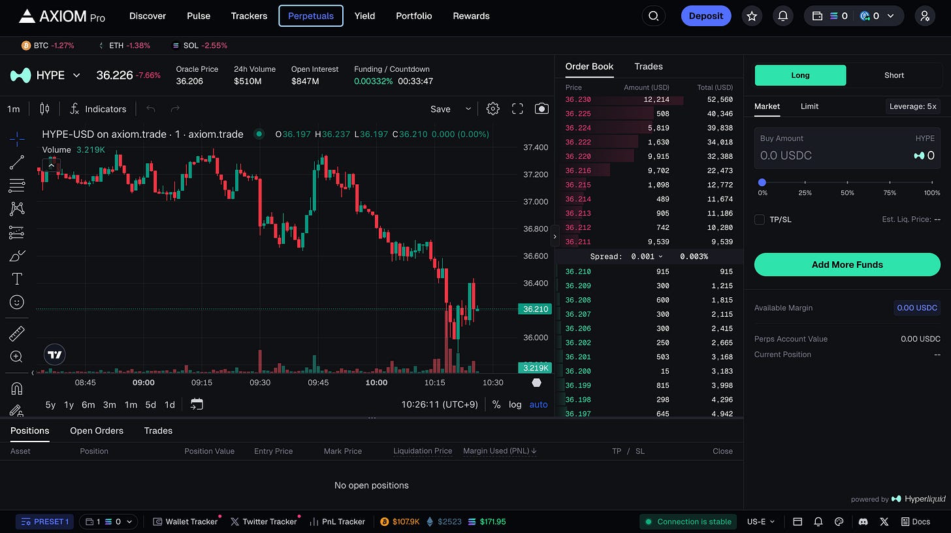The image size is (951, 533).
Task: Click the TradingView logo on chart
Action: click(55, 355)
